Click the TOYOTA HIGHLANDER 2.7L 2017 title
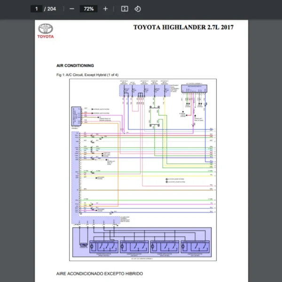Screen dimensions: 282x282 (183, 27)
